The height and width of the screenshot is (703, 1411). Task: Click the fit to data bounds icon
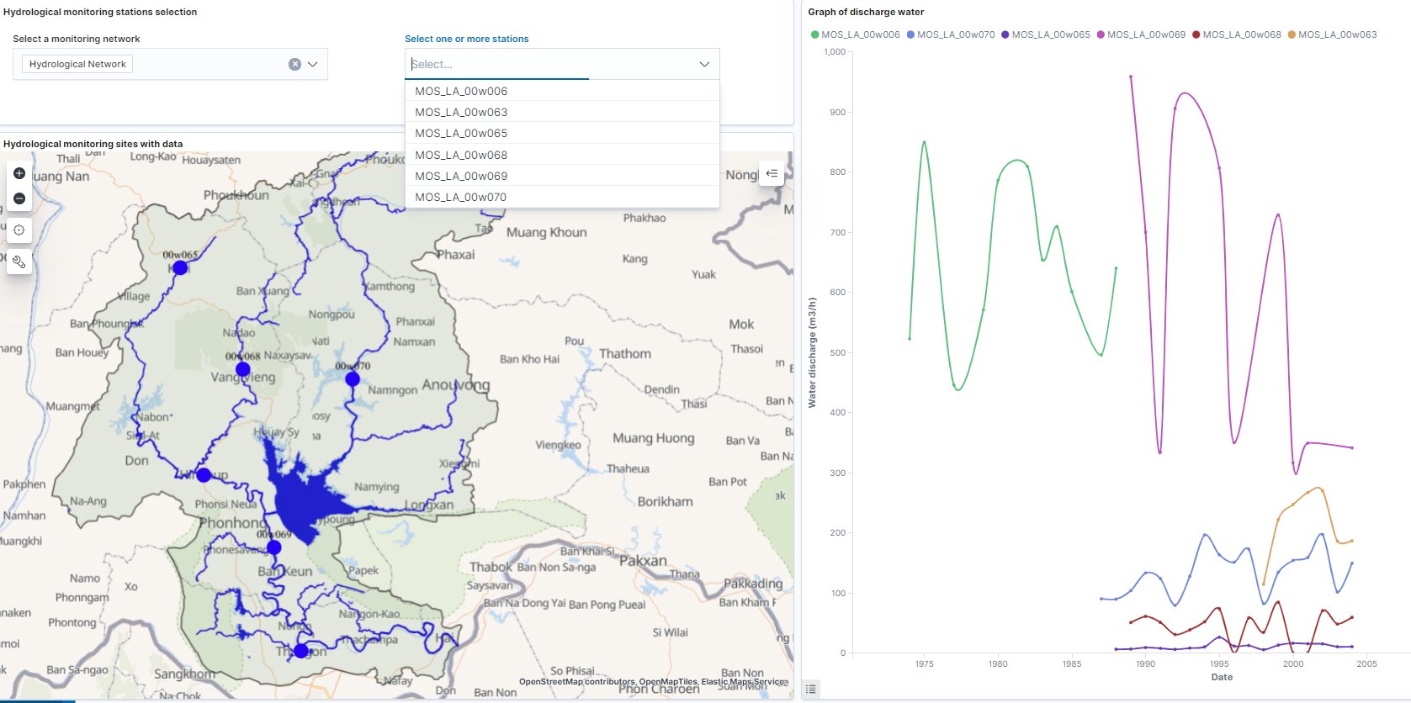pyautogui.click(x=19, y=230)
